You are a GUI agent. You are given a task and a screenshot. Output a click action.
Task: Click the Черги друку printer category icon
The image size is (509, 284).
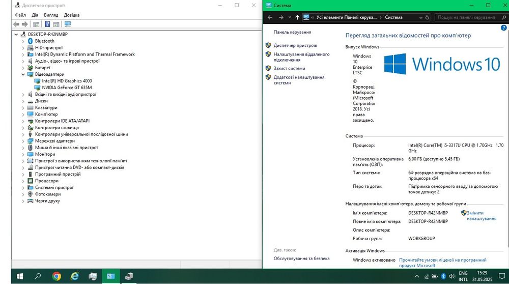tap(30, 201)
